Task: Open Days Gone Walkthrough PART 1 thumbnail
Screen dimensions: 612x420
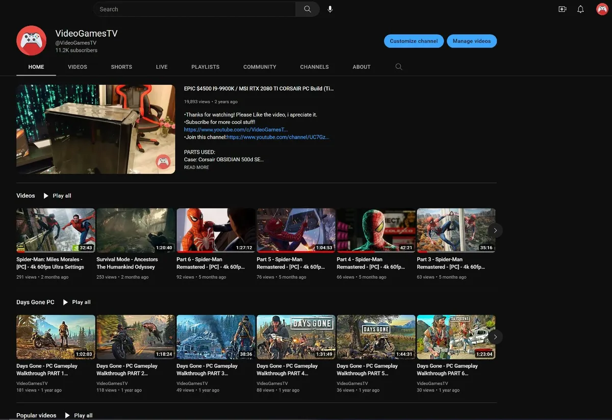Action: coord(56,337)
